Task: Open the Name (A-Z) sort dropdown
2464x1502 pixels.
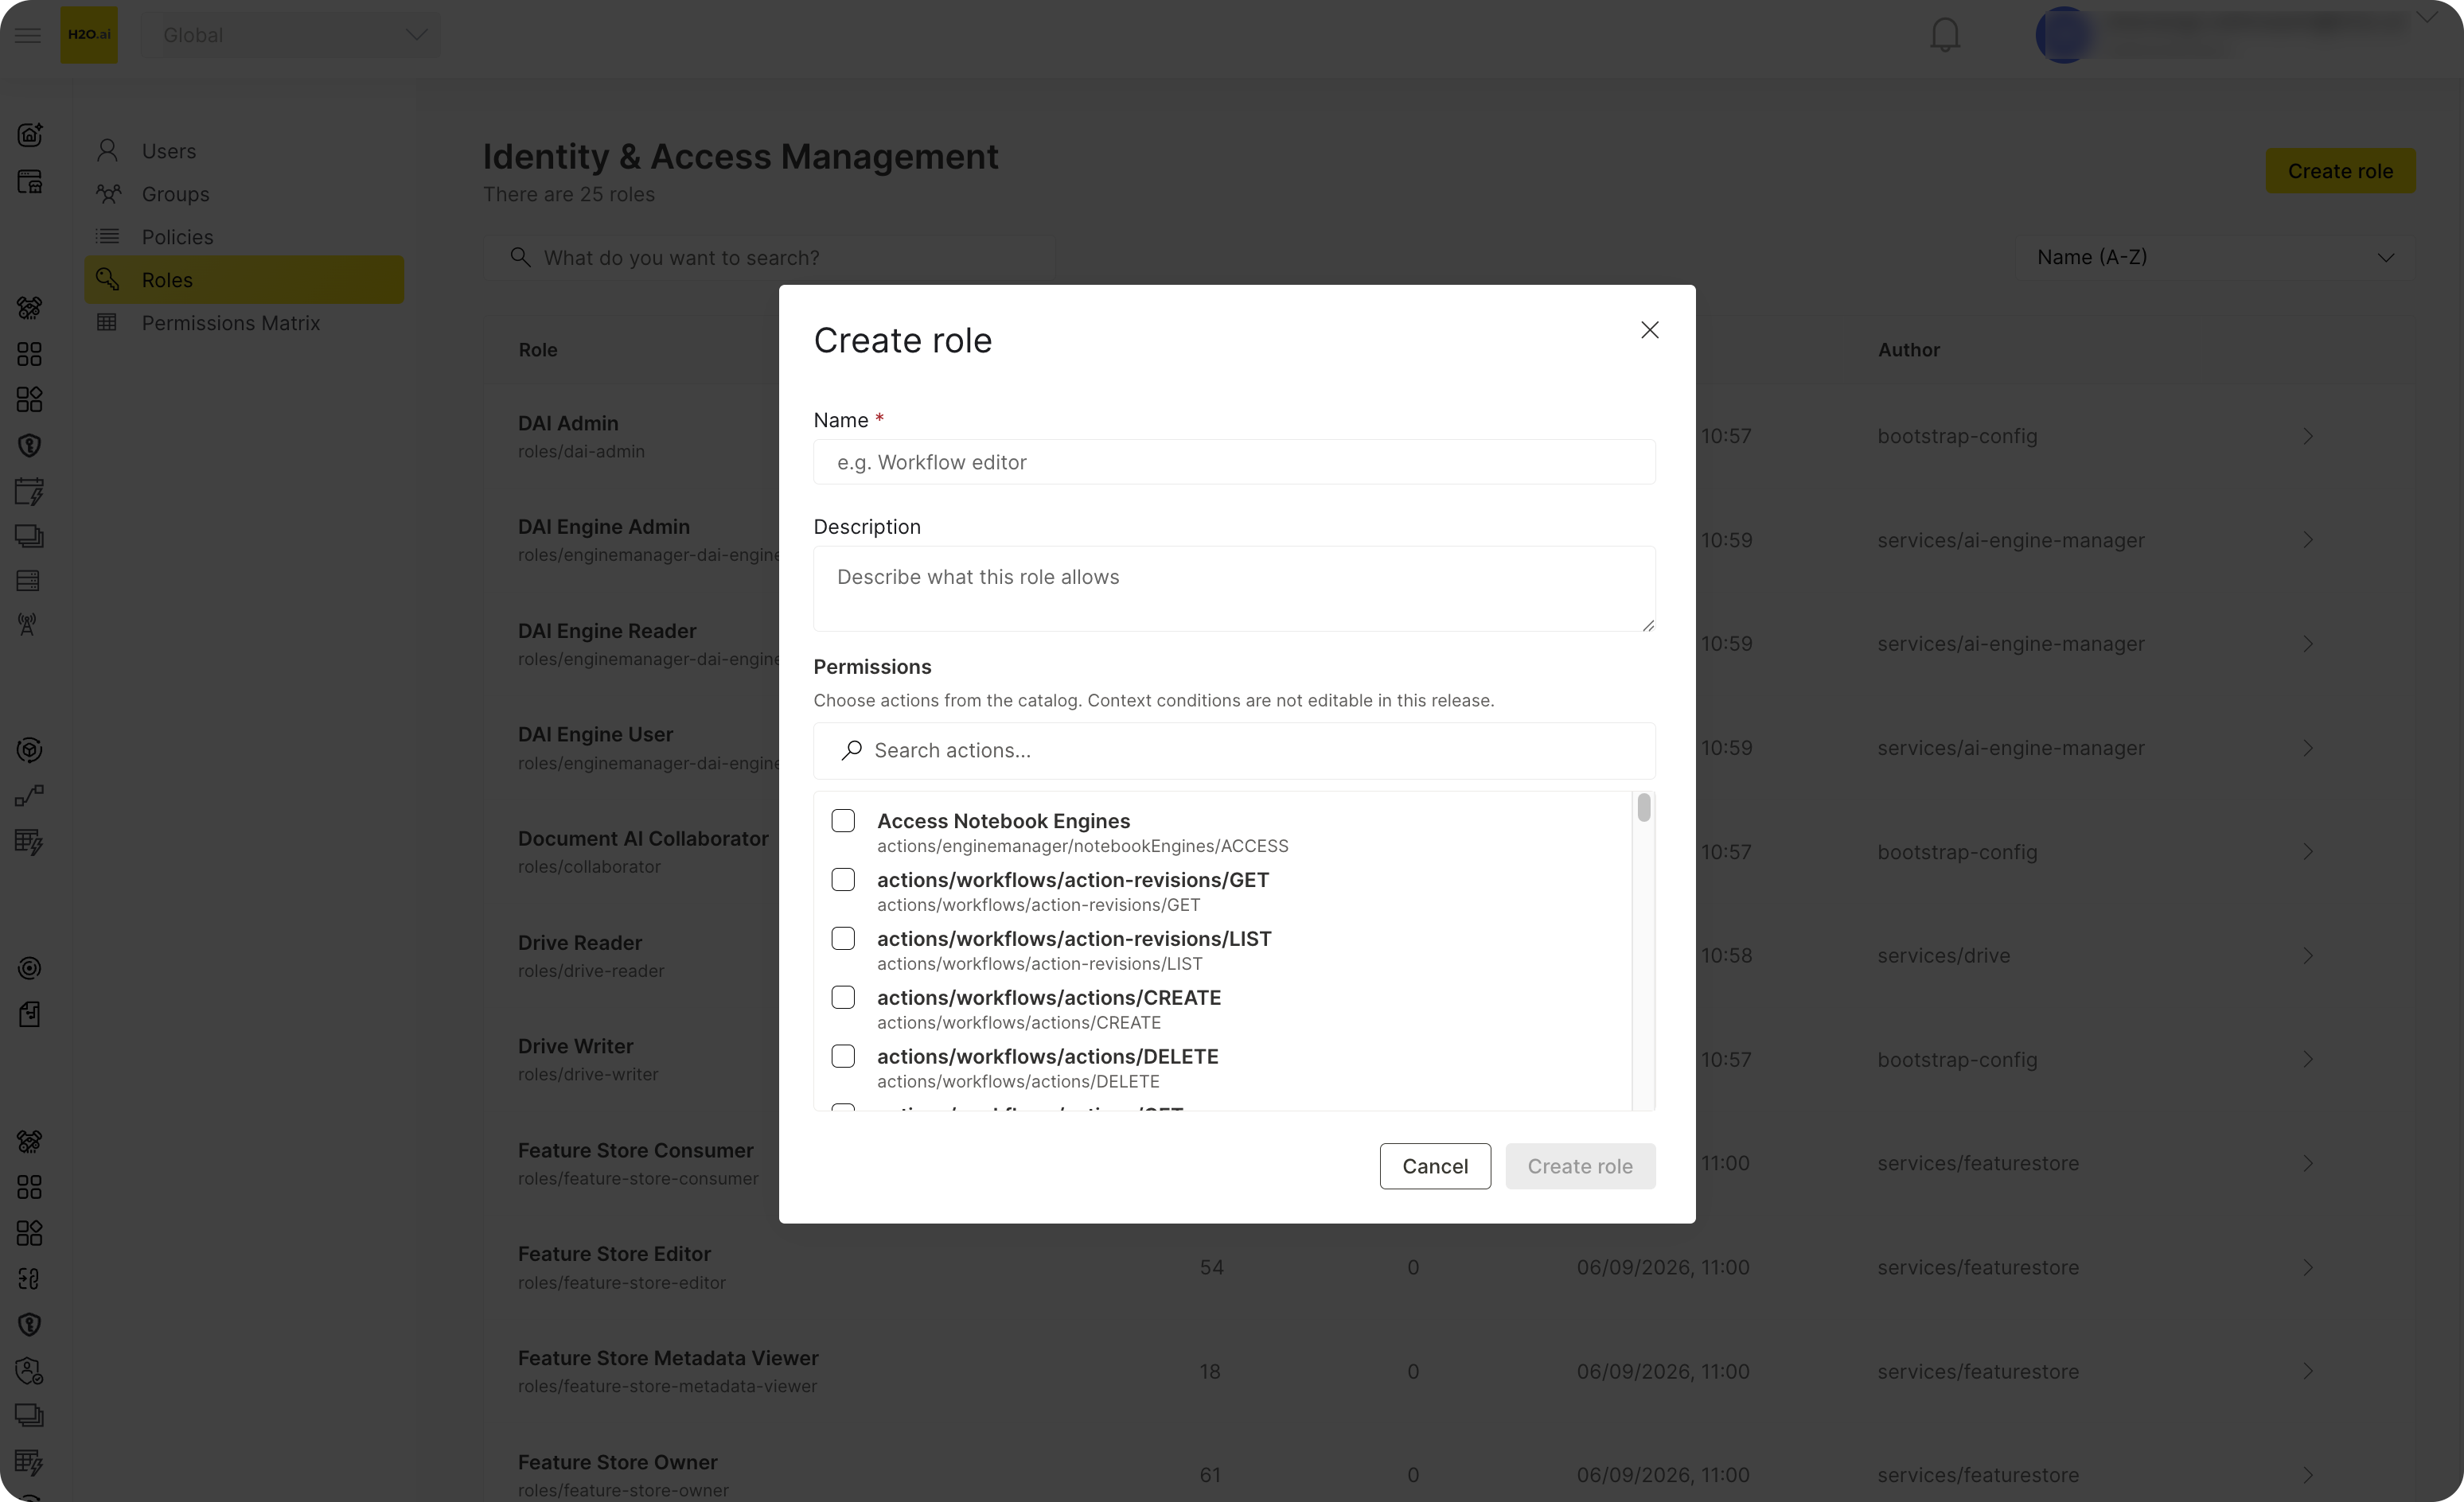Action: point(2215,258)
